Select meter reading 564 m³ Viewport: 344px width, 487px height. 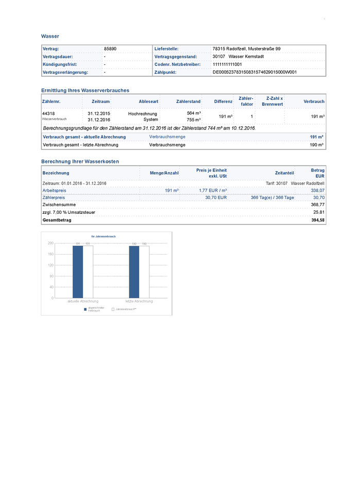click(x=194, y=113)
